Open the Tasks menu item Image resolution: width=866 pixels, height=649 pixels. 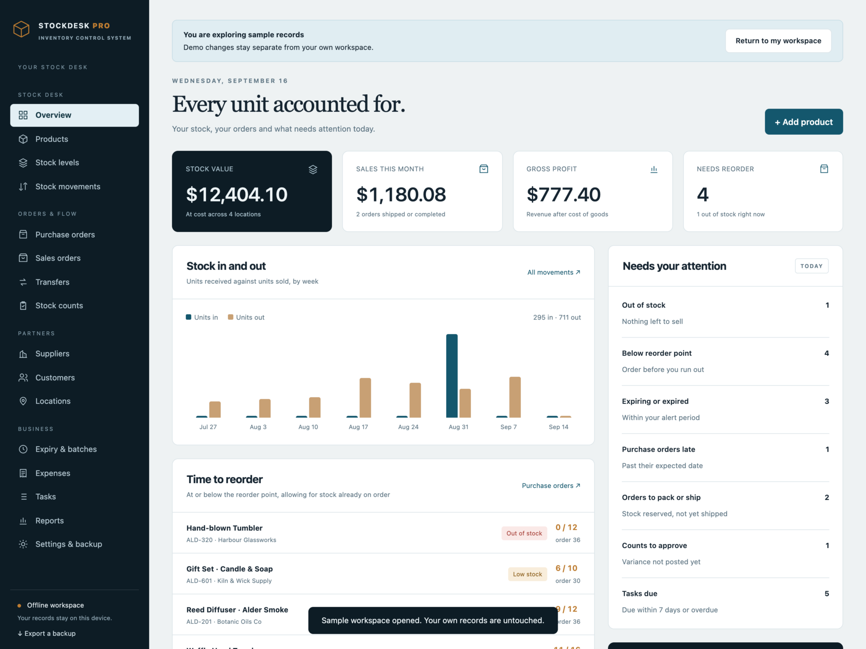point(74,497)
